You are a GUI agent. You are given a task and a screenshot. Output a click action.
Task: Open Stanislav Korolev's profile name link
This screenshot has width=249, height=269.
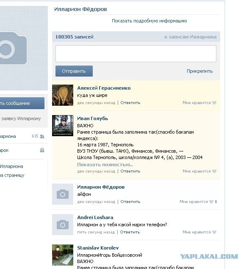[x=98, y=248]
